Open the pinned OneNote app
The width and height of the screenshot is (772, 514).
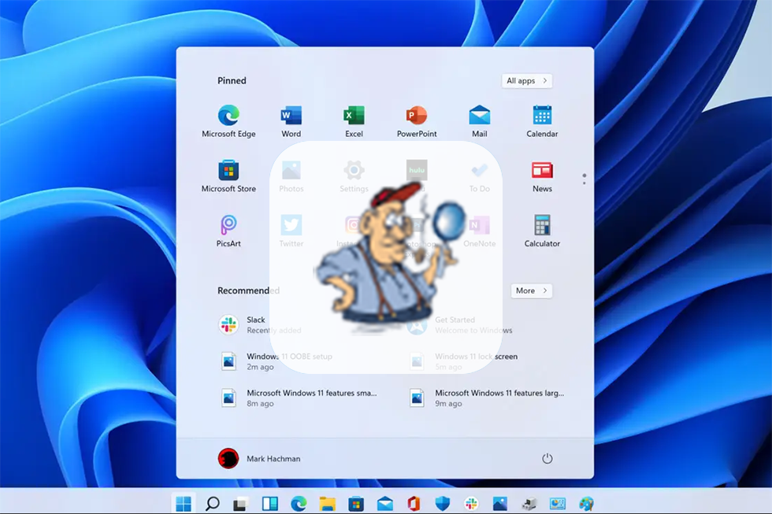pyautogui.click(x=479, y=231)
